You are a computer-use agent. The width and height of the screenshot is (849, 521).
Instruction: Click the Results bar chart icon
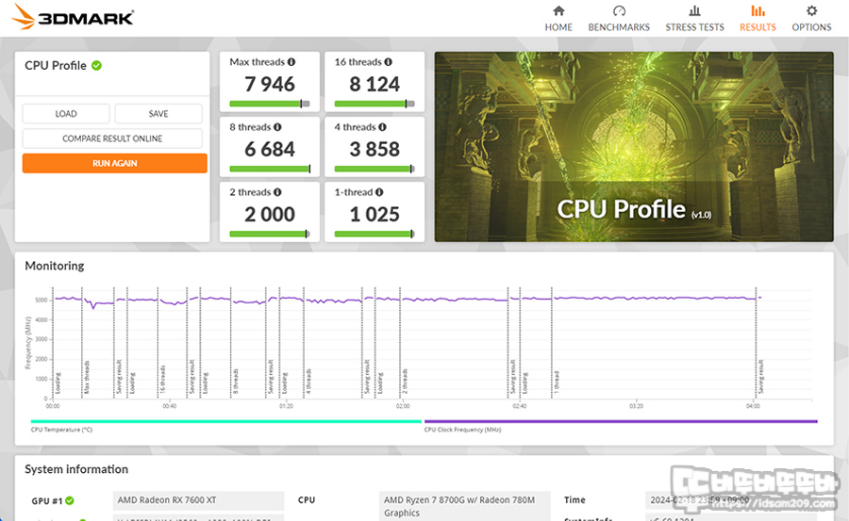click(x=757, y=10)
